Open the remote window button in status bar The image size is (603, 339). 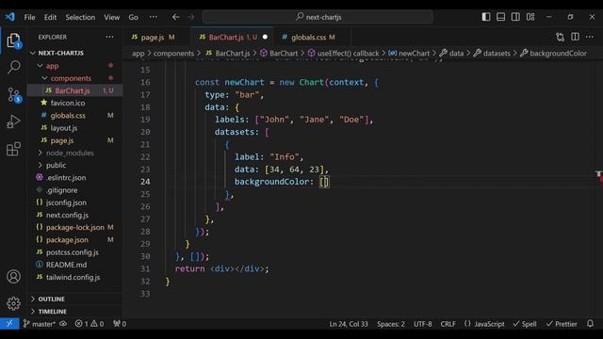[9, 324]
